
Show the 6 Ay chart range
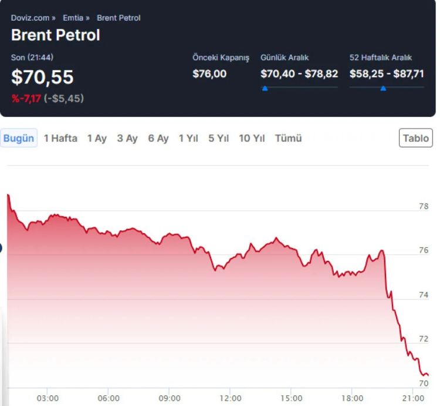[158, 138]
